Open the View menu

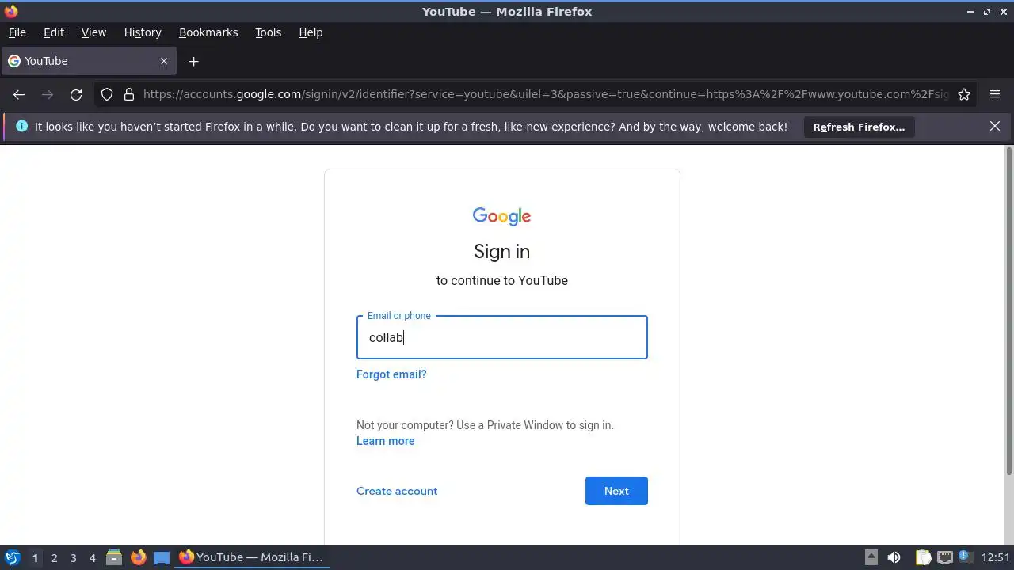[x=93, y=32]
